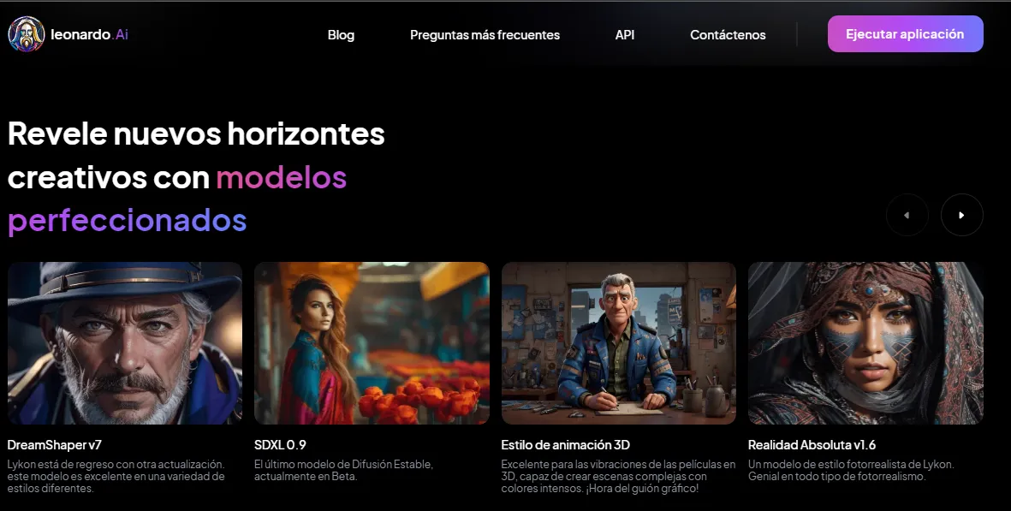The image size is (1011, 511).
Task: Go to the next carousel slide arrow
Action: coord(961,215)
